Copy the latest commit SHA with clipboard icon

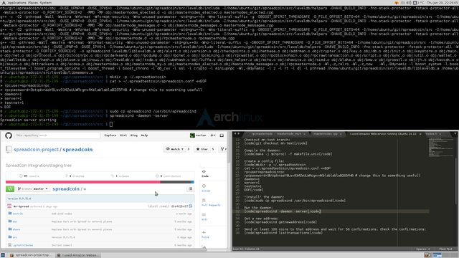(x=191, y=206)
